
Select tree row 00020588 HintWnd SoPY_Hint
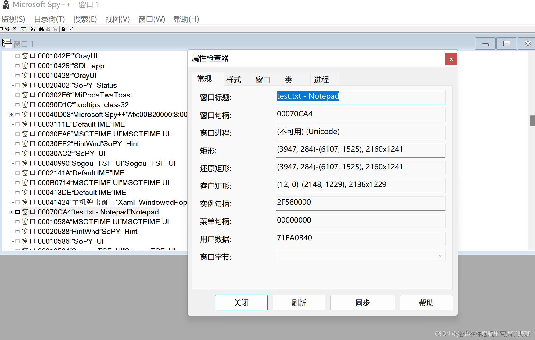point(80,232)
